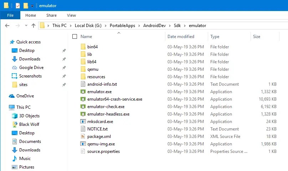Navigate to PortableApps in the address bar
Viewport: 288px width, 171px height.
(122, 26)
